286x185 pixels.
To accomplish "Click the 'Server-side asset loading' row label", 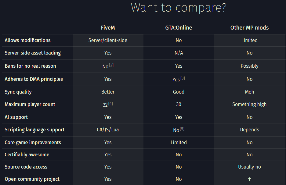I will click(33, 53).
